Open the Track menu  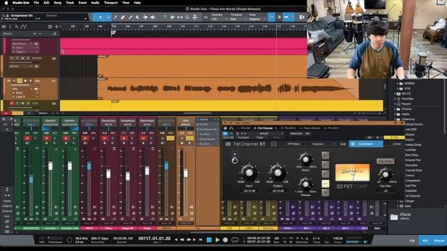pyautogui.click(x=70, y=3)
